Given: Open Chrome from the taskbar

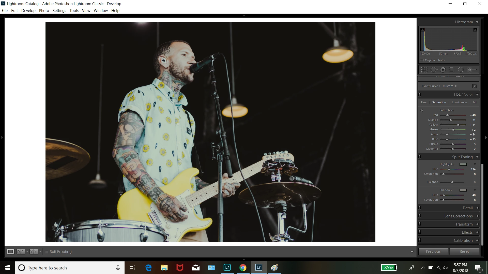Looking at the screenshot, I should coord(243,268).
